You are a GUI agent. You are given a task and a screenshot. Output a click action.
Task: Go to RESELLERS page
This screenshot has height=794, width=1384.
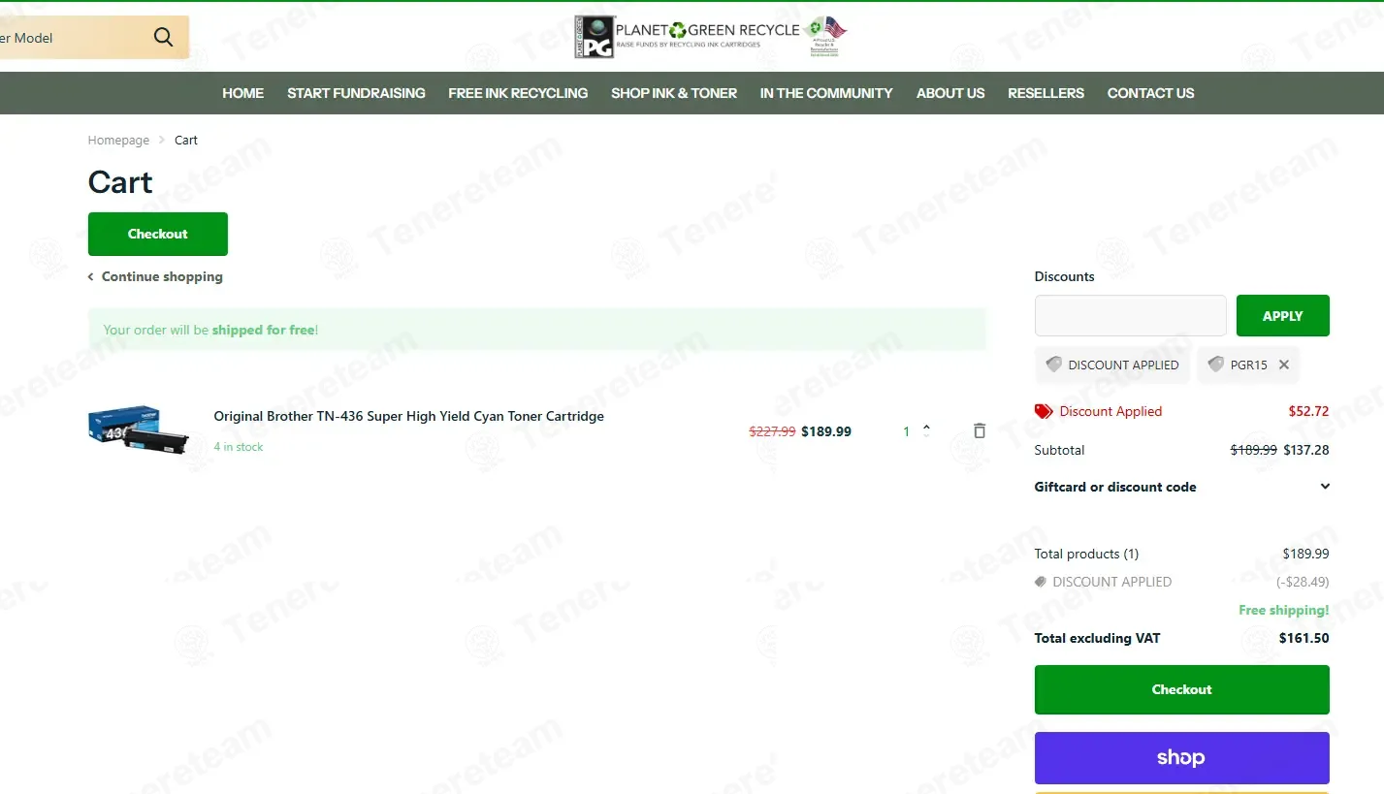pyautogui.click(x=1046, y=93)
